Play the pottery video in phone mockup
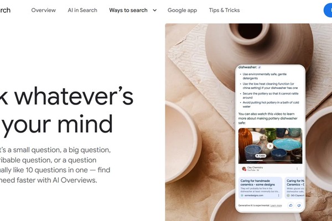Viewport: 332px width, 221px height. pos(270,146)
